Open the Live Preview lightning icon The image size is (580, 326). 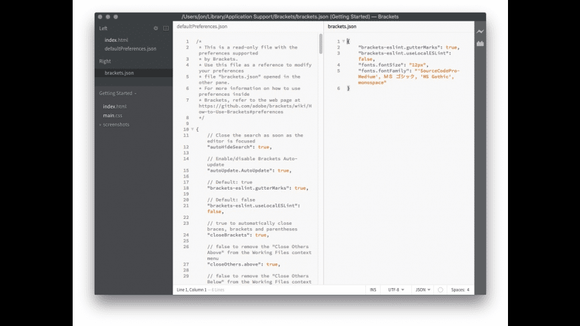click(x=480, y=32)
